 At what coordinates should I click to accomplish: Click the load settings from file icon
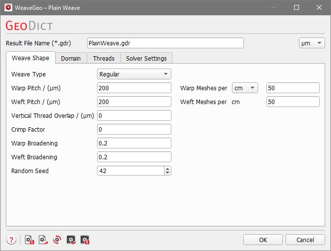tap(43, 240)
